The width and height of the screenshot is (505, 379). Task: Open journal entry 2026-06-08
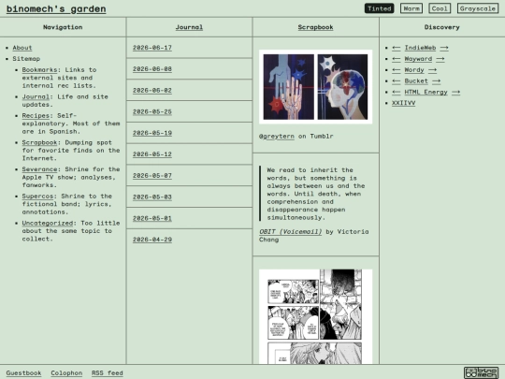point(152,69)
